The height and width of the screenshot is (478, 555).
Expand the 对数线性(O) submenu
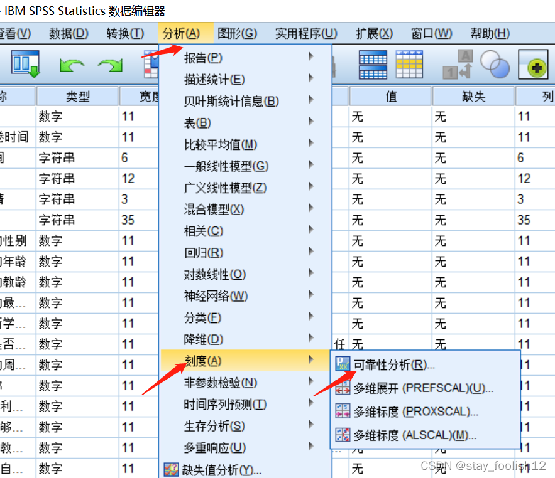point(245,274)
